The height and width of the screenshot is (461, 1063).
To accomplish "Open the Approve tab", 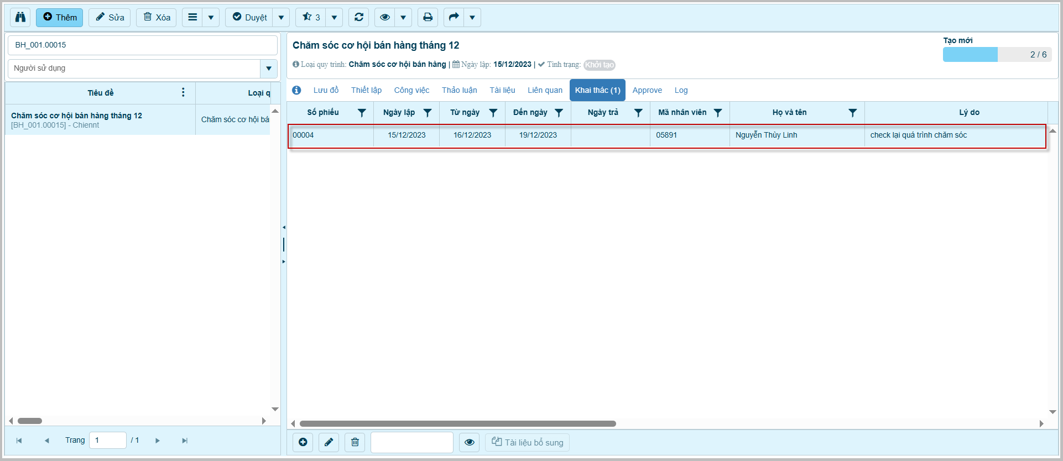I will tap(647, 90).
